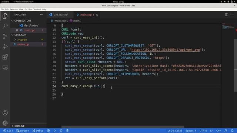
Task: Open the Explorer view icon
Action: 5,16
